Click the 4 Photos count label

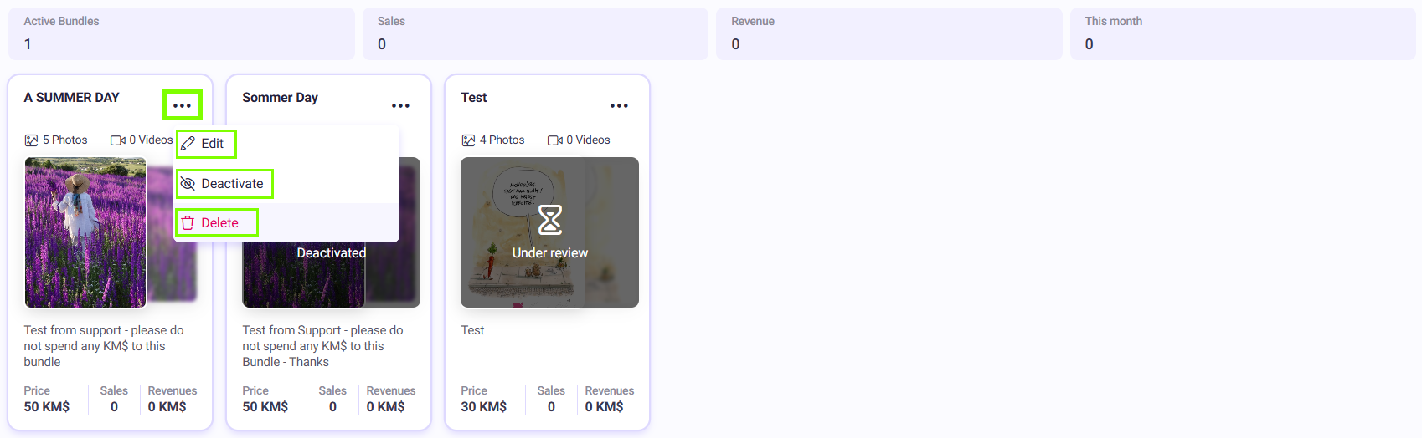click(x=502, y=140)
